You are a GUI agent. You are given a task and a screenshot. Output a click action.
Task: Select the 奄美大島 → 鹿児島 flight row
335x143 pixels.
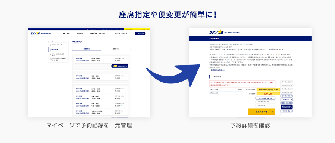[x=100, y=112]
